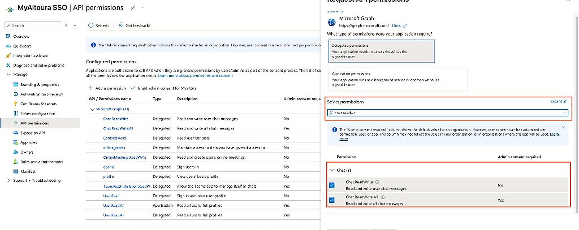Click the expand all link in Select permissions
579x230 pixels.
click(558, 101)
